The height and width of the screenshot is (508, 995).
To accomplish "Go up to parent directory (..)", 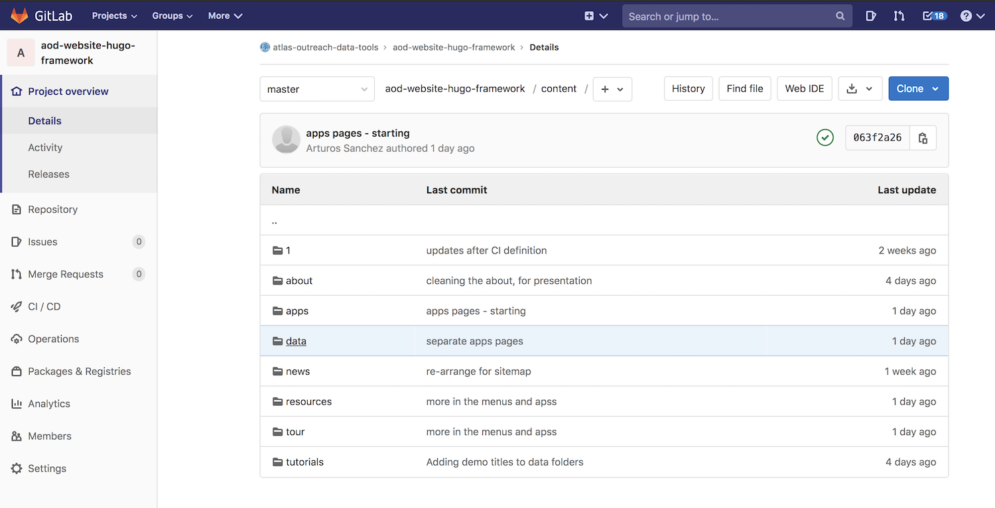I will coord(275,221).
